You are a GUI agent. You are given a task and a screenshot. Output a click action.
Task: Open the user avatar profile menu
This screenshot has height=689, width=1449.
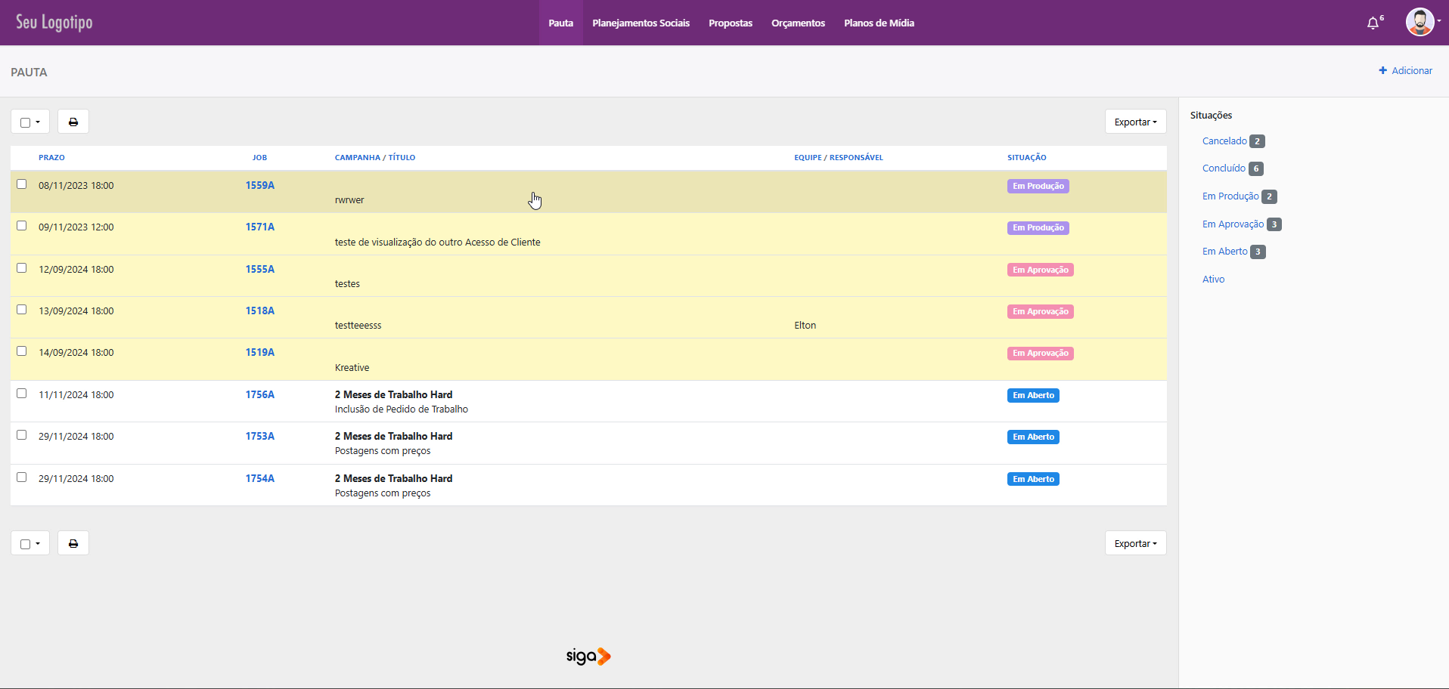[1420, 22]
